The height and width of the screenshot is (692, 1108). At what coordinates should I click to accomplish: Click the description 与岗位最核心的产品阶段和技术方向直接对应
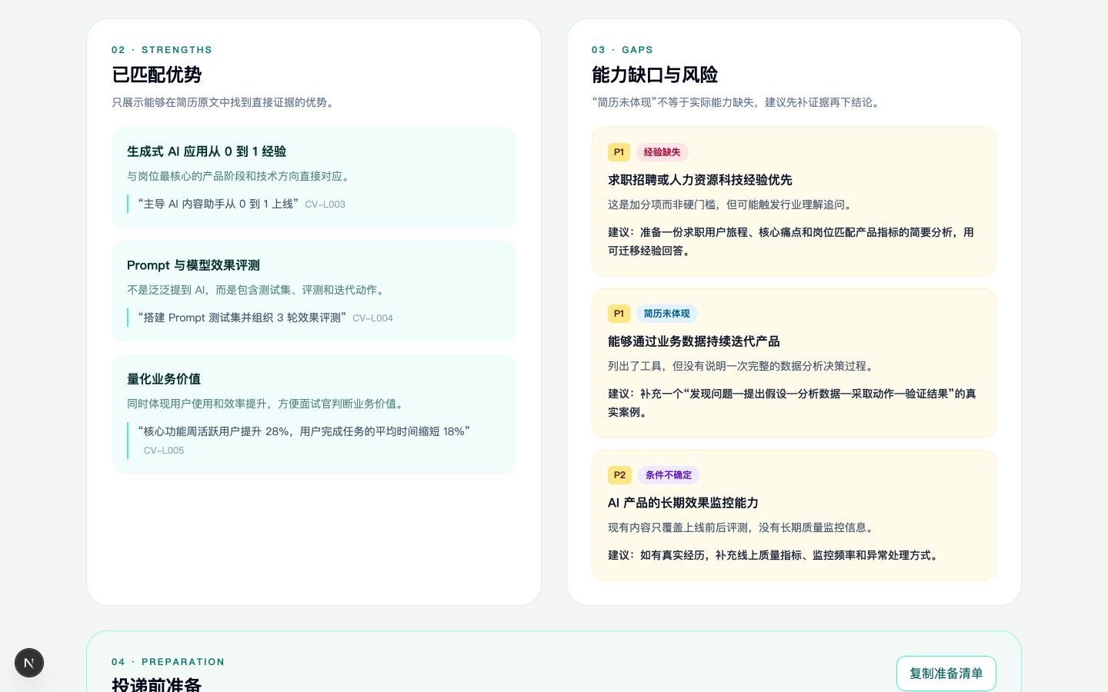tap(239, 176)
